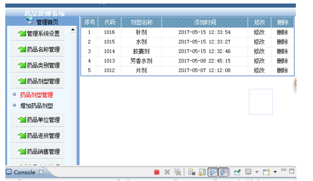Expand 药品类别管理 menu
Image resolution: width=313 pixels, height=181 pixels.
40,65
